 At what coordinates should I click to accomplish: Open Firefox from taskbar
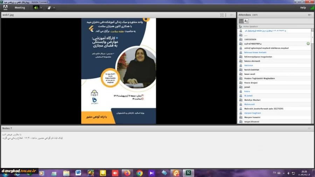pyautogui.click(x=127, y=173)
